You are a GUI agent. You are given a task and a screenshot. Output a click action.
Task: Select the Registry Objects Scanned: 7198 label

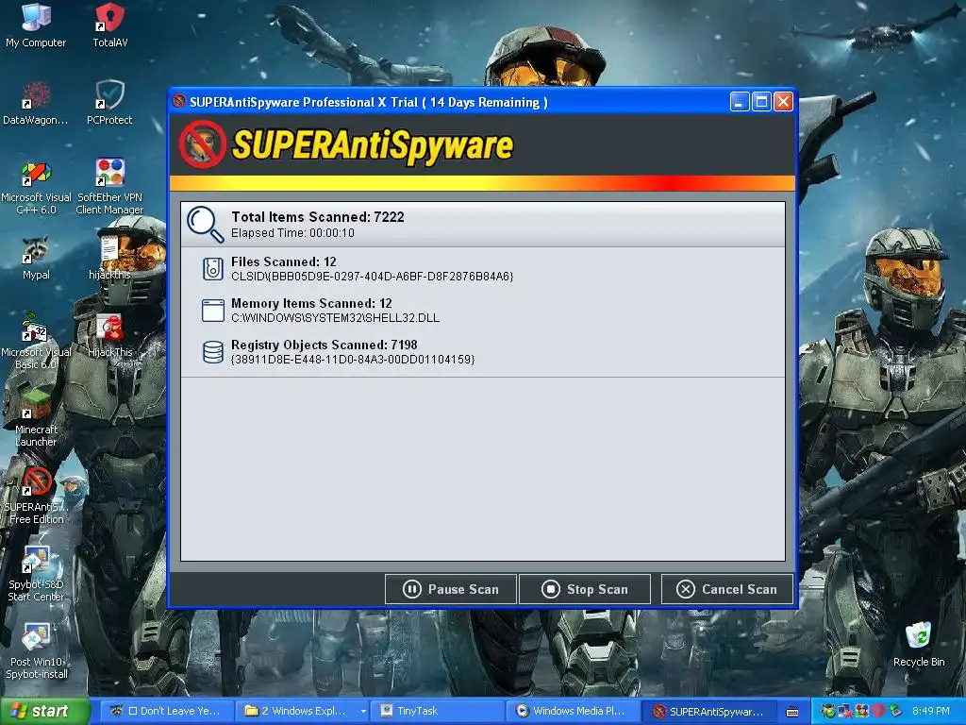[325, 345]
